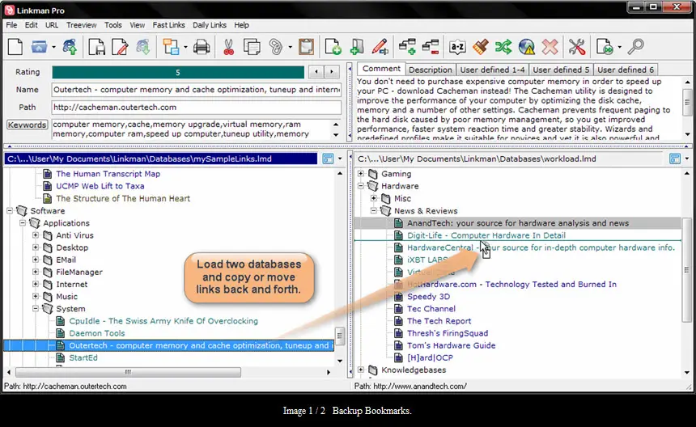Select Tom's Hardware Guide link

pyautogui.click(x=451, y=345)
